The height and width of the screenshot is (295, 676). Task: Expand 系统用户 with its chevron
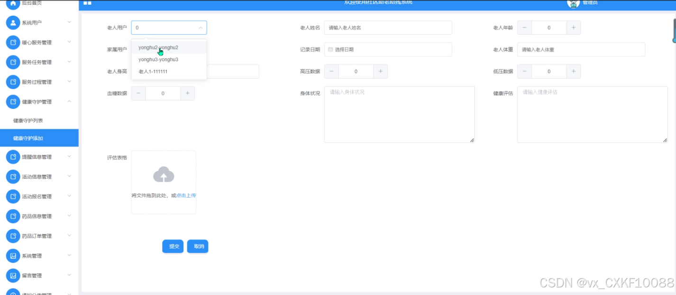coord(69,22)
